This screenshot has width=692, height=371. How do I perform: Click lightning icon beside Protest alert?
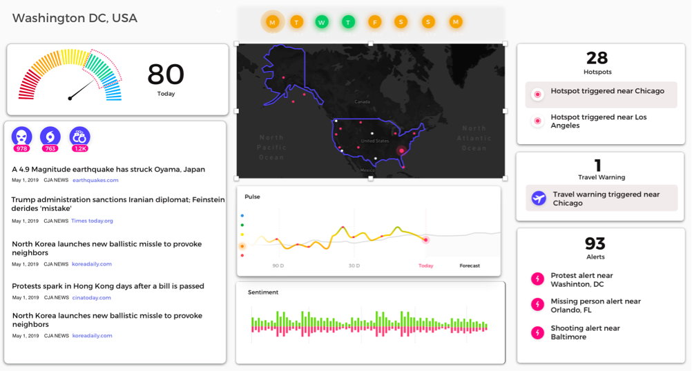click(537, 279)
